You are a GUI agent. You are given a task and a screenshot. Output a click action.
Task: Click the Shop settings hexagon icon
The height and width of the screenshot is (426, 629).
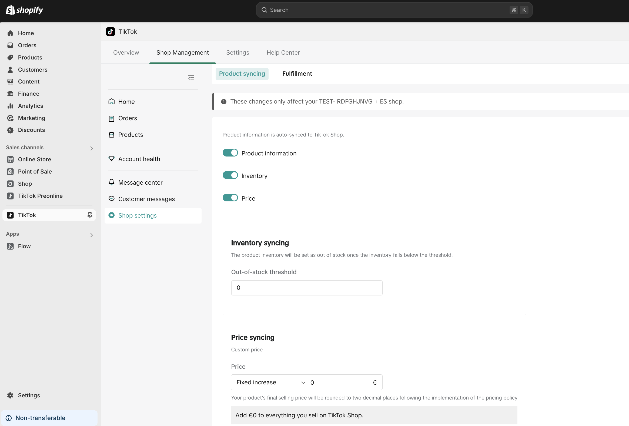coord(112,215)
